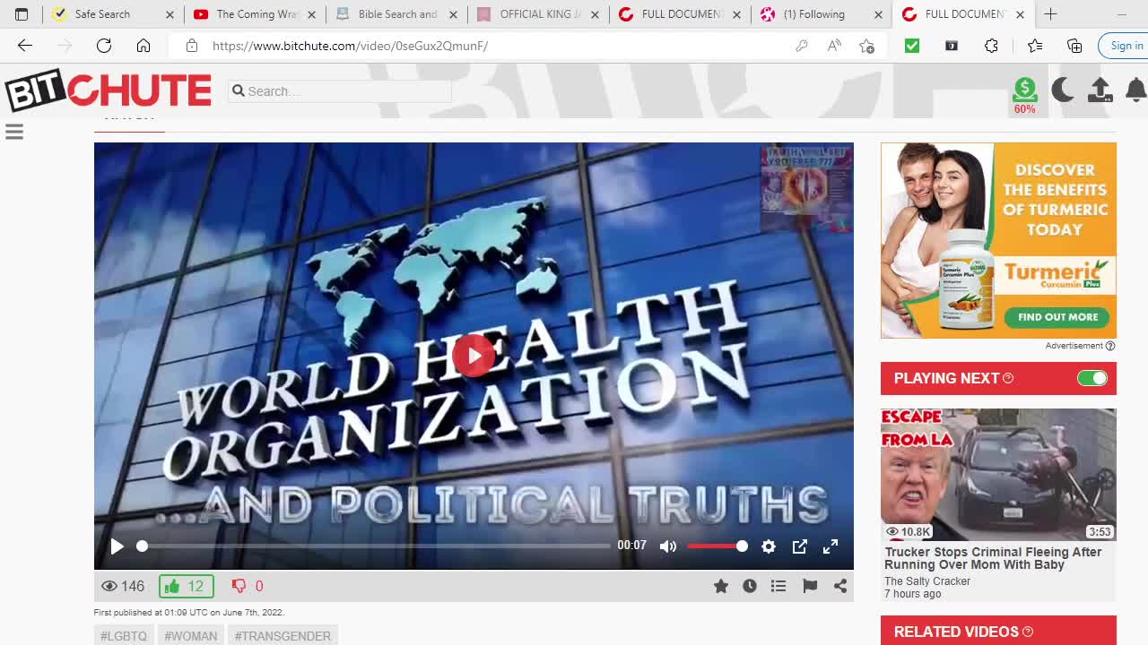Open the #LGBTQ hashtag
Image resolution: width=1148 pixels, height=645 pixels.
coord(124,635)
